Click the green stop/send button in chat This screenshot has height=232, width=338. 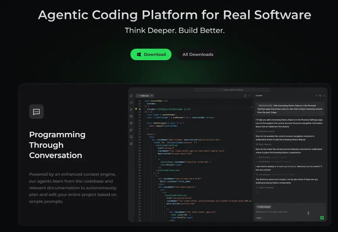(x=322, y=218)
